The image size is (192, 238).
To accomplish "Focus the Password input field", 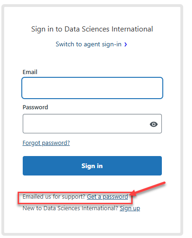I will (x=92, y=124).
